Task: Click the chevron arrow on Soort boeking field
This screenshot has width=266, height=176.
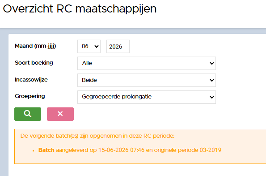Action: click(x=211, y=63)
